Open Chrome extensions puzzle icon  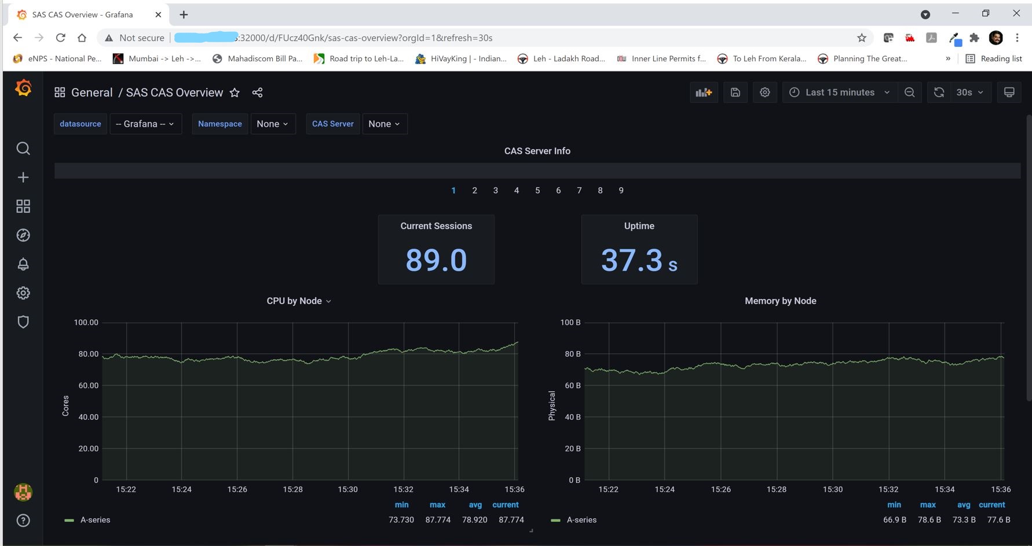974,38
